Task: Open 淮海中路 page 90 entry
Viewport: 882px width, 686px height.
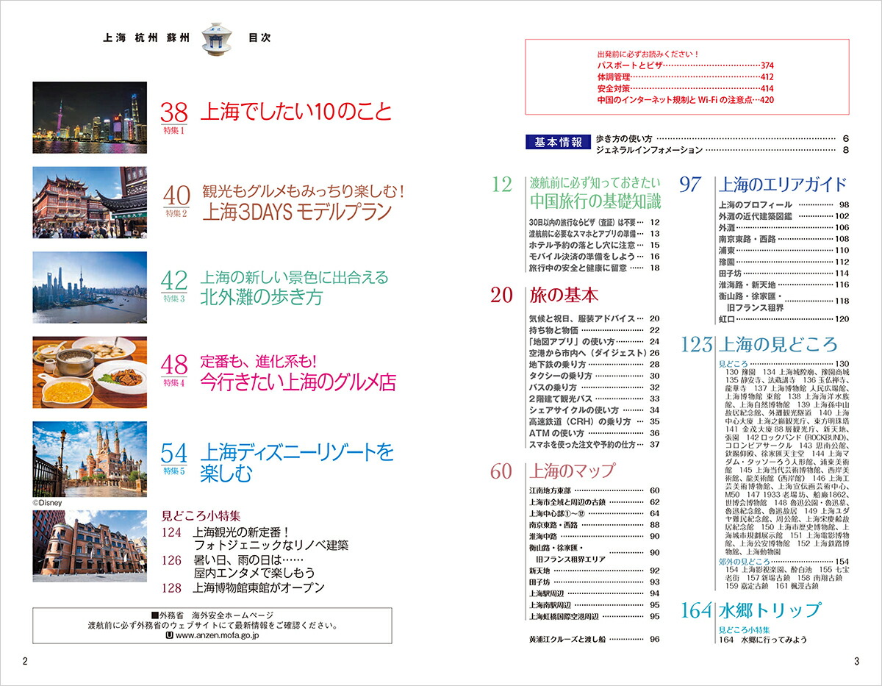Action: 594,537
